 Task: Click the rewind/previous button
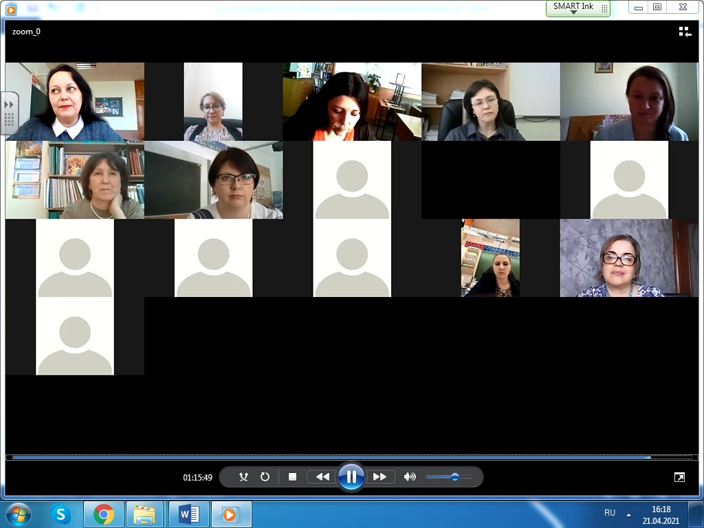tap(322, 476)
